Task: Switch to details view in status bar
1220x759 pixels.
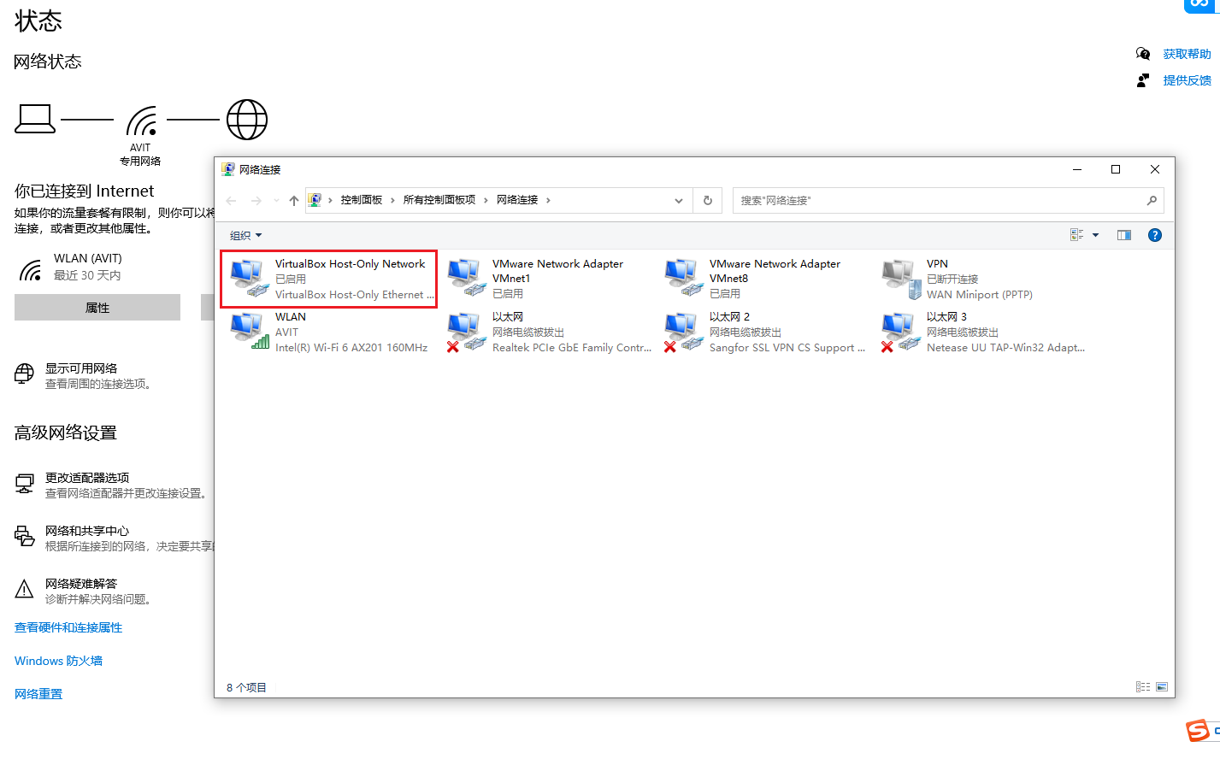Action: tap(1143, 686)
